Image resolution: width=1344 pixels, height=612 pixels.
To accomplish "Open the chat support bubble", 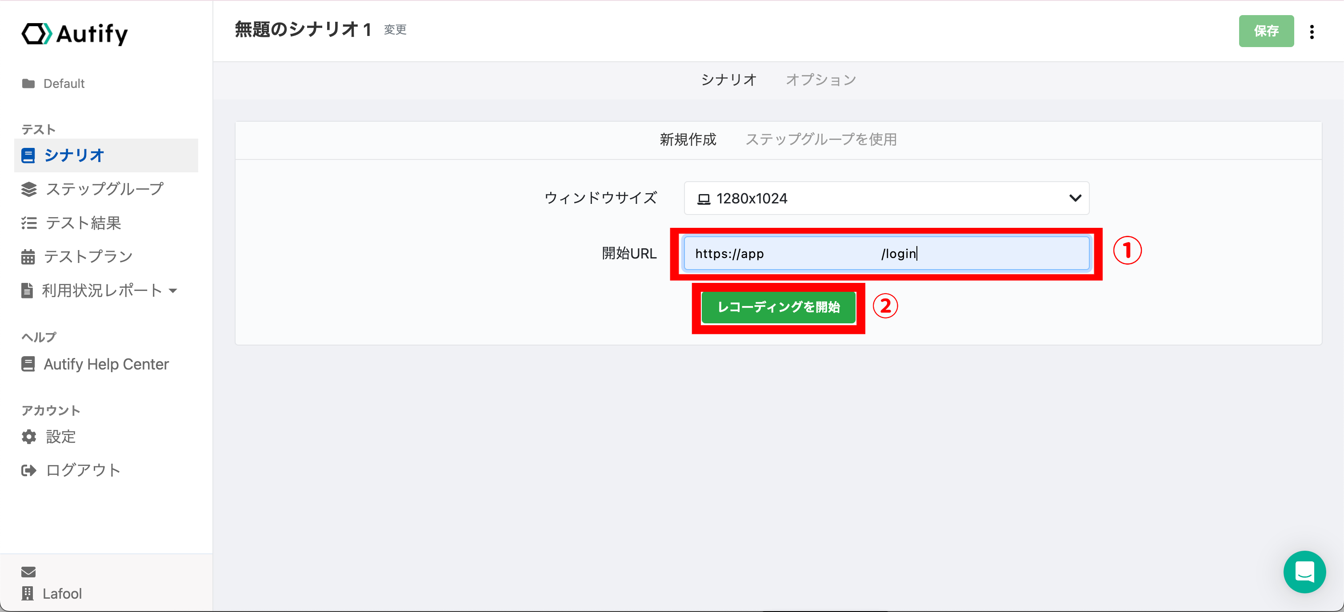I will pyautogui.click(x=1304, y=572).
